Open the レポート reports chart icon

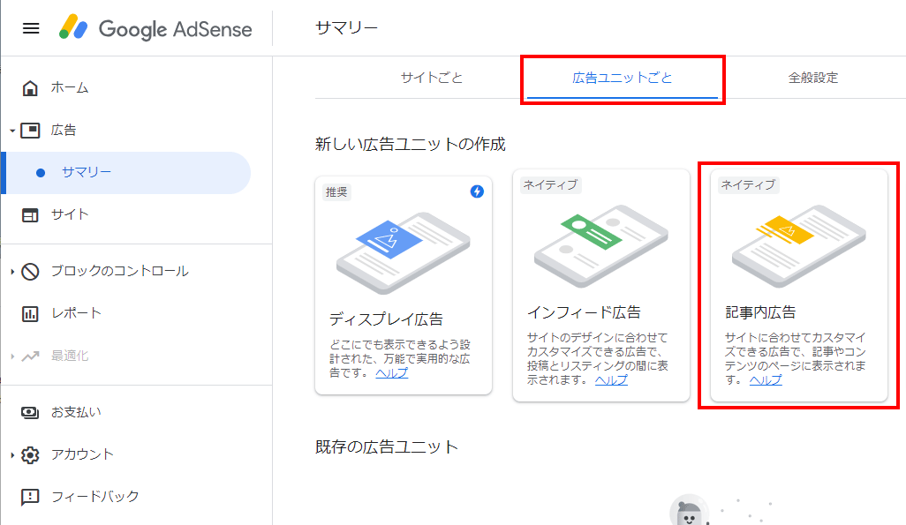30,313
